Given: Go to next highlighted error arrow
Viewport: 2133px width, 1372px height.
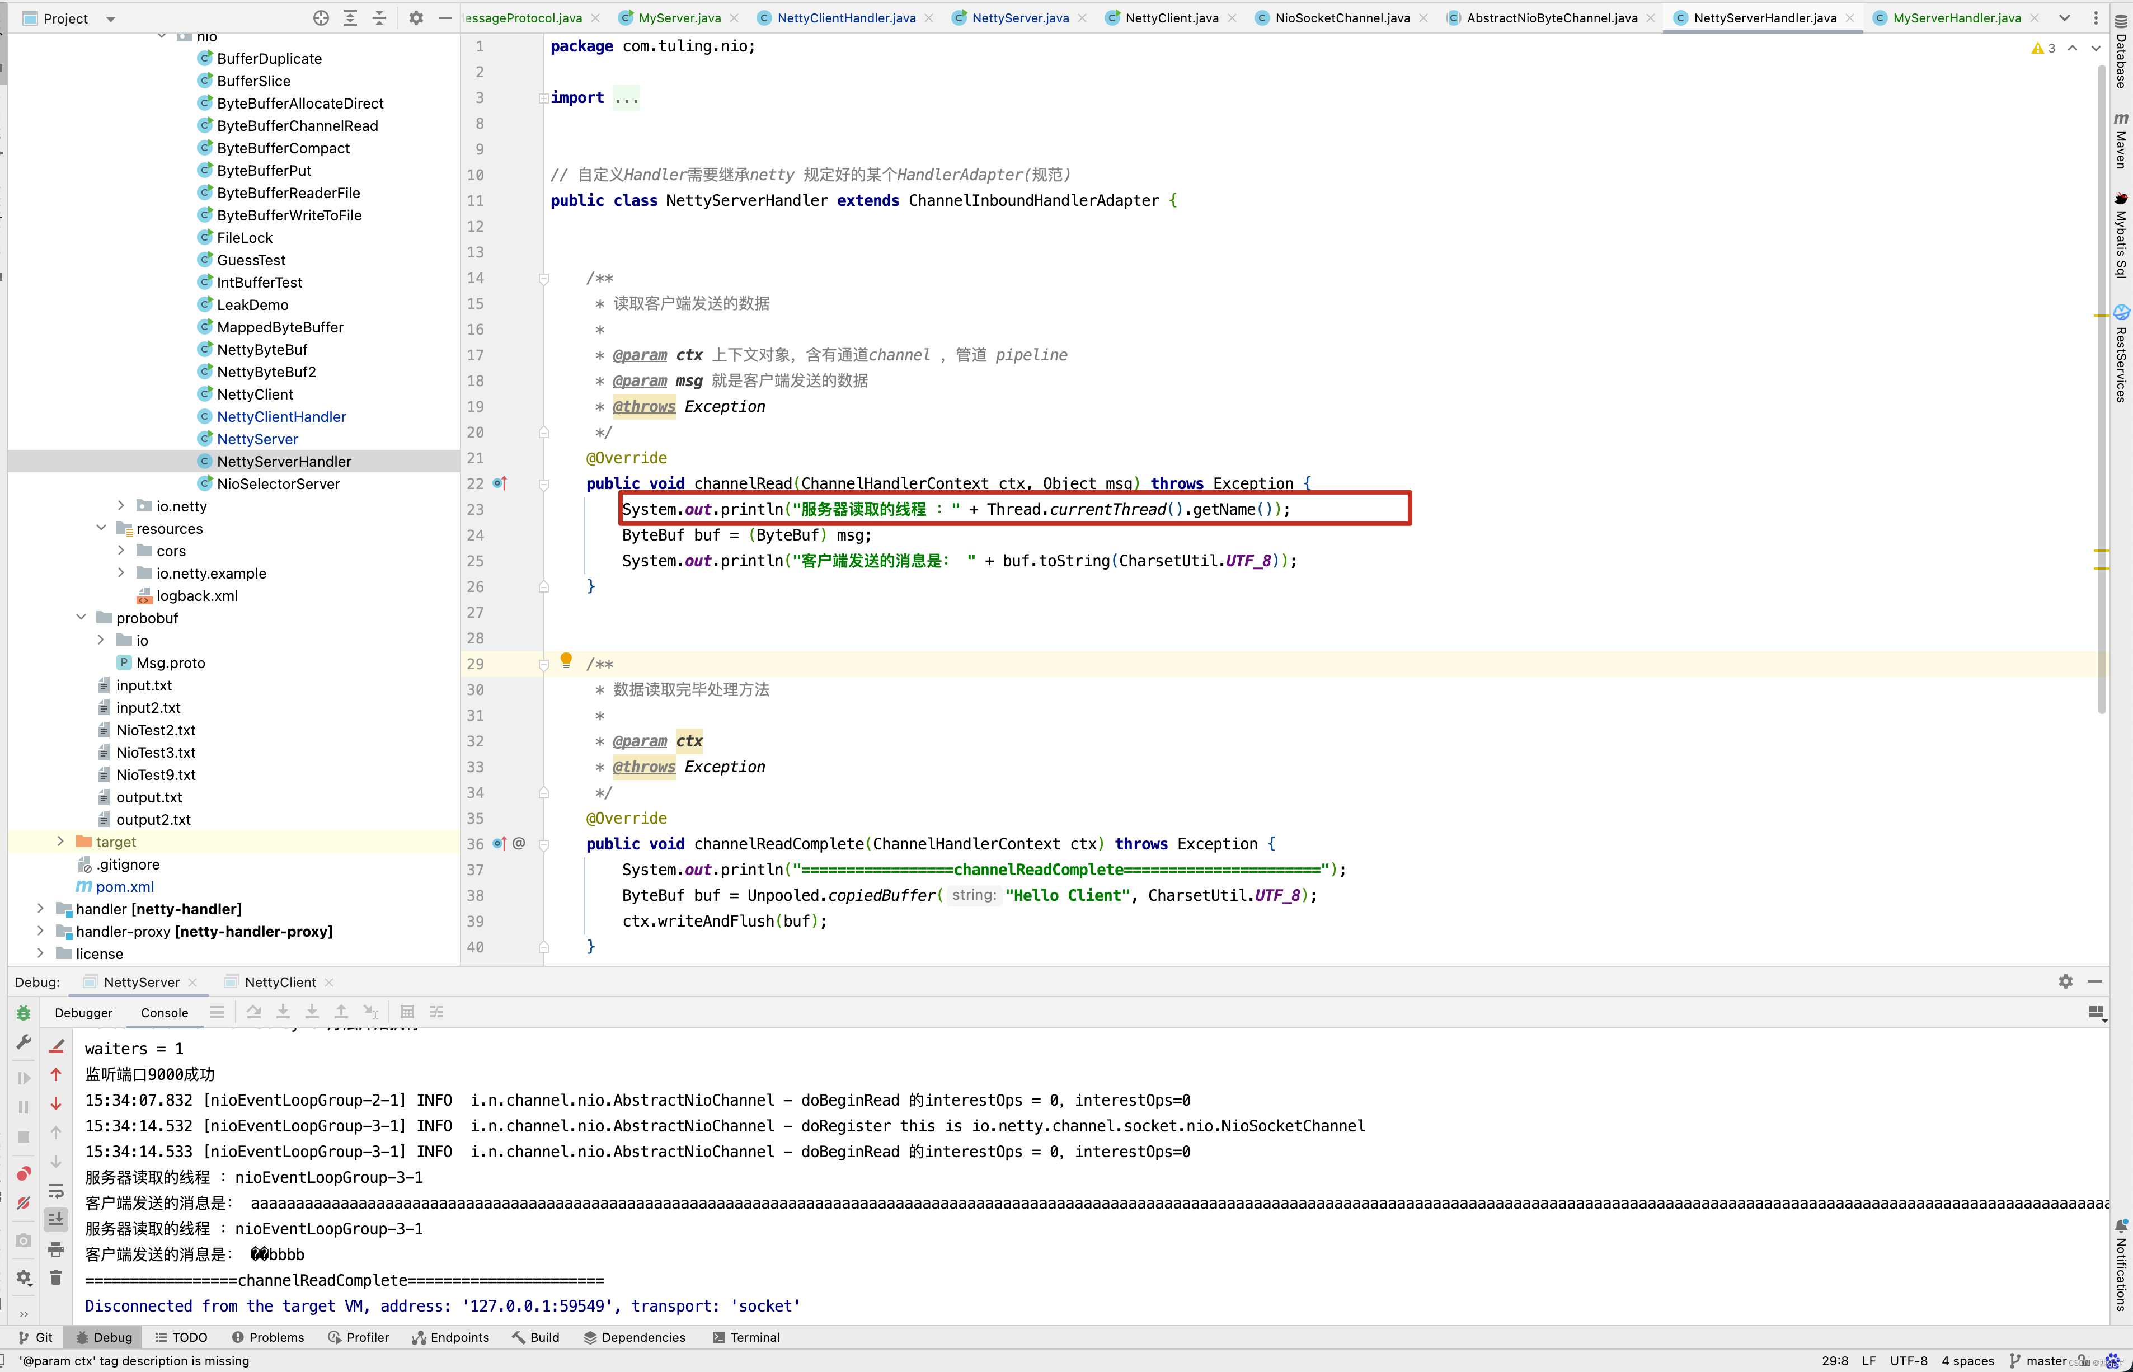Looking at the screenshot, I should pos(2096,48).
